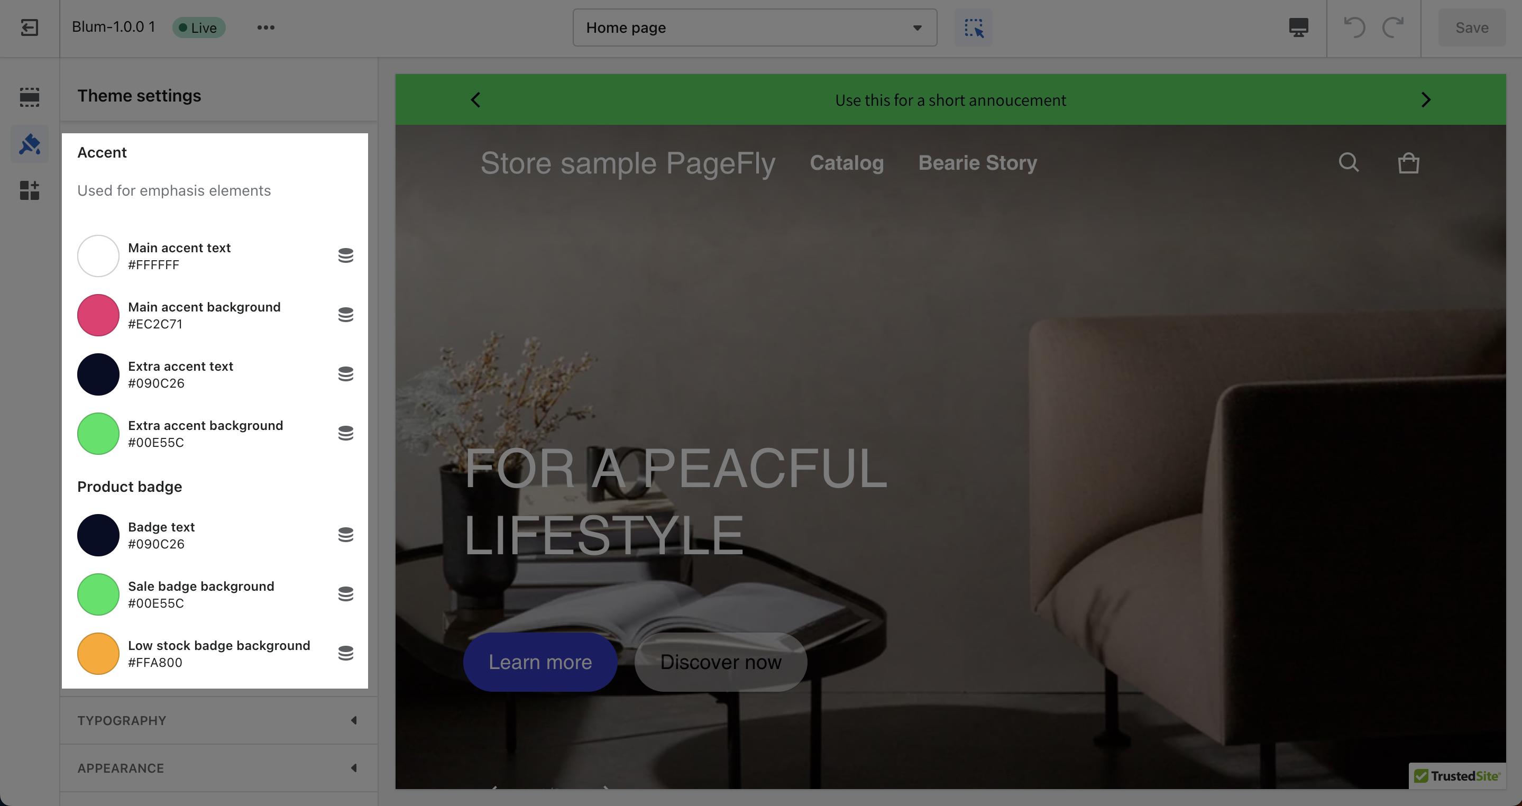Click the undo arrow icon

[x=1355, y=27]
